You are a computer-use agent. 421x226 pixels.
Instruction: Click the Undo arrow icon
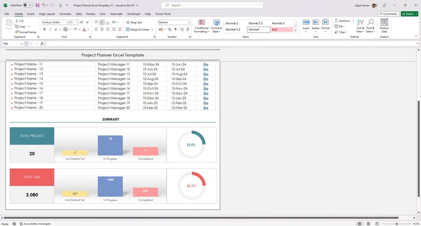pos(44,5)
